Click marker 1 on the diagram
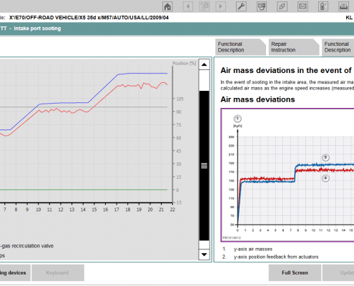354x286 pixels. pos(237,119)
